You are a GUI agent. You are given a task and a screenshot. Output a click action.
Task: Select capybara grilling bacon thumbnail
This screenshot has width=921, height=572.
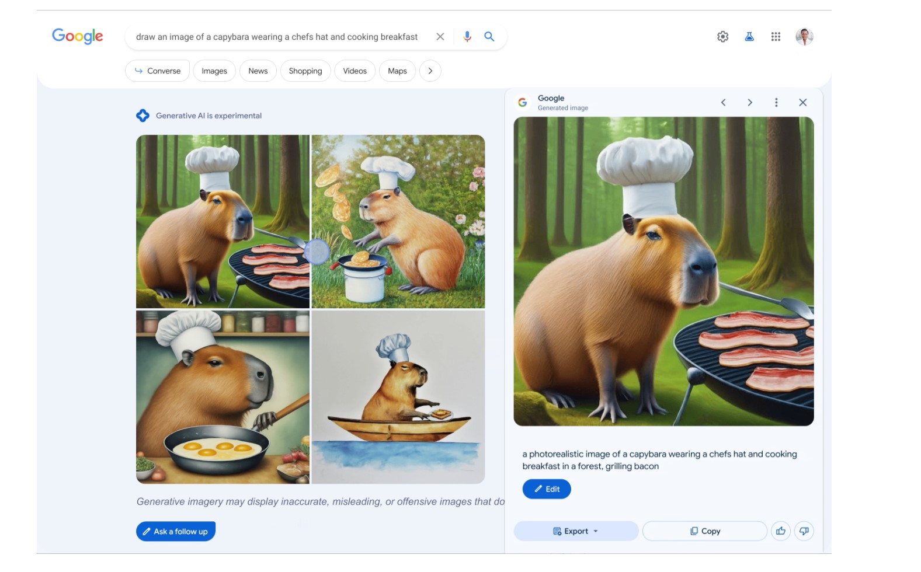(x=223, y=221)
